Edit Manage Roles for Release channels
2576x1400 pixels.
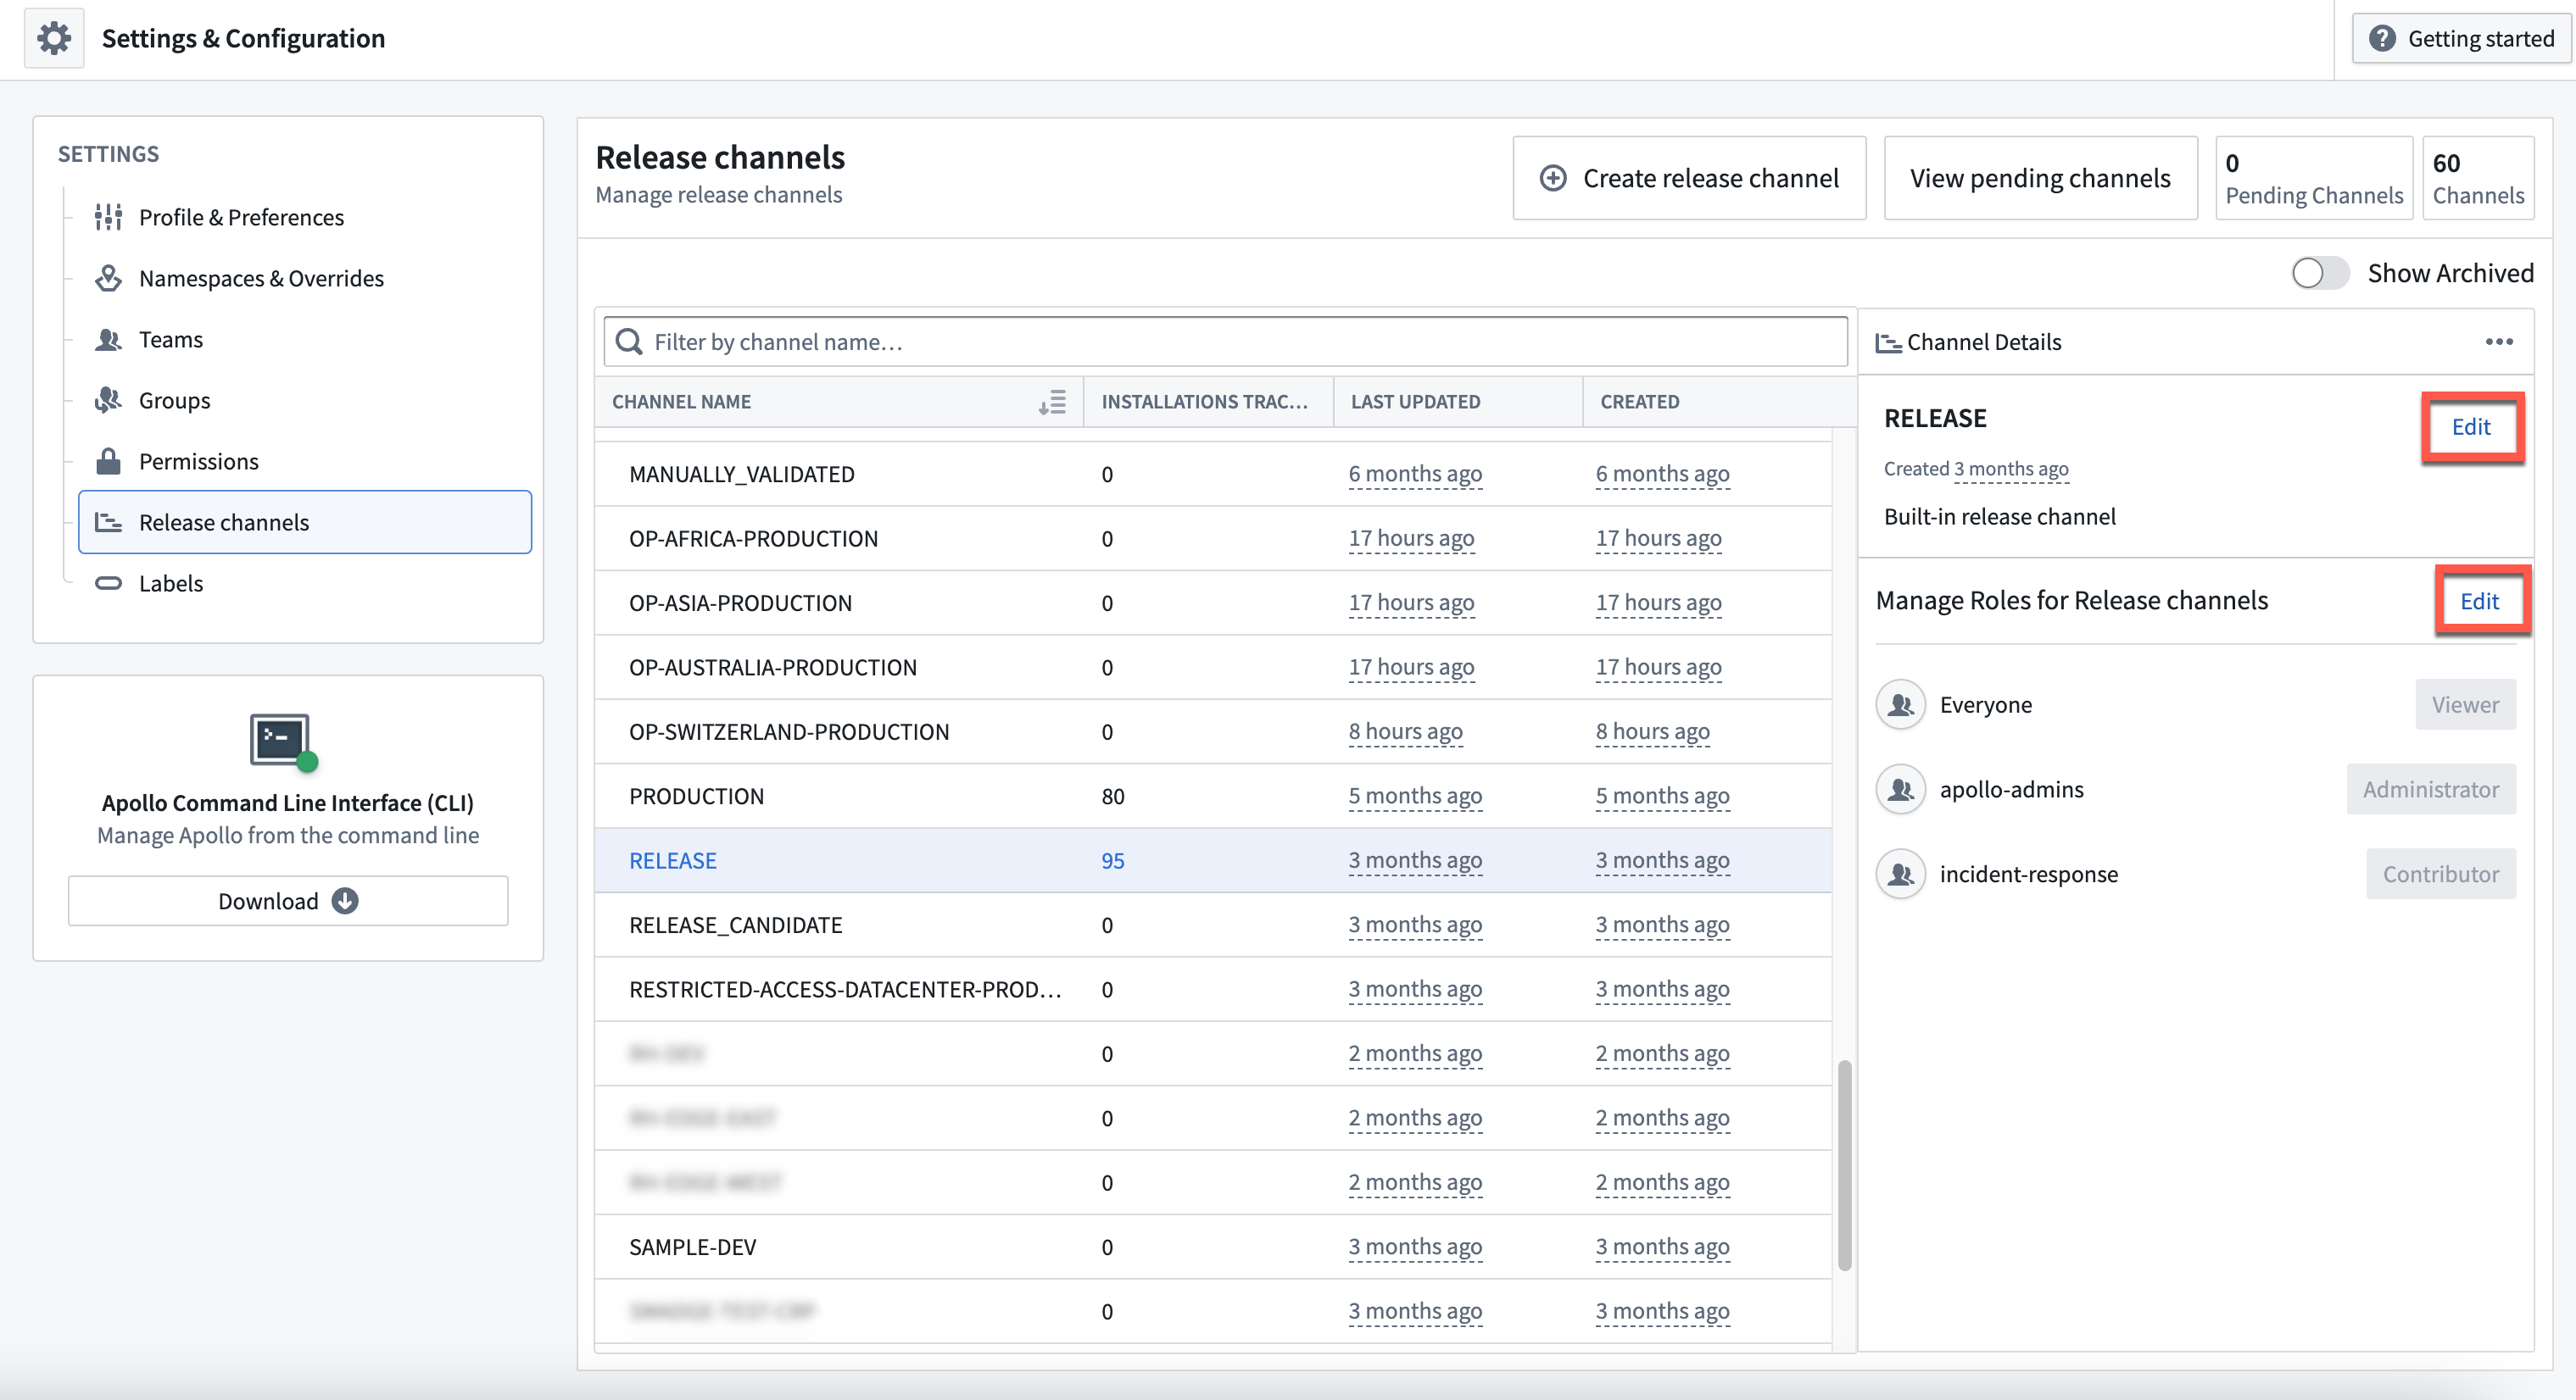pos(2480,601)
